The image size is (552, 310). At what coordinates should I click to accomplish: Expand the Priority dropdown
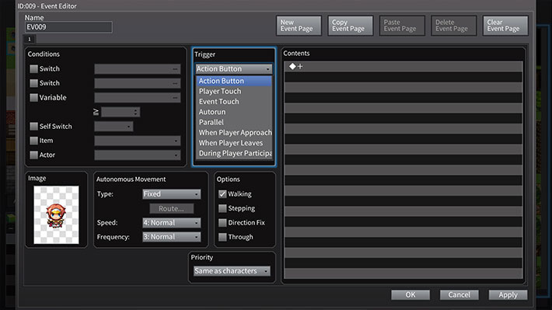[x=232, y=271]
